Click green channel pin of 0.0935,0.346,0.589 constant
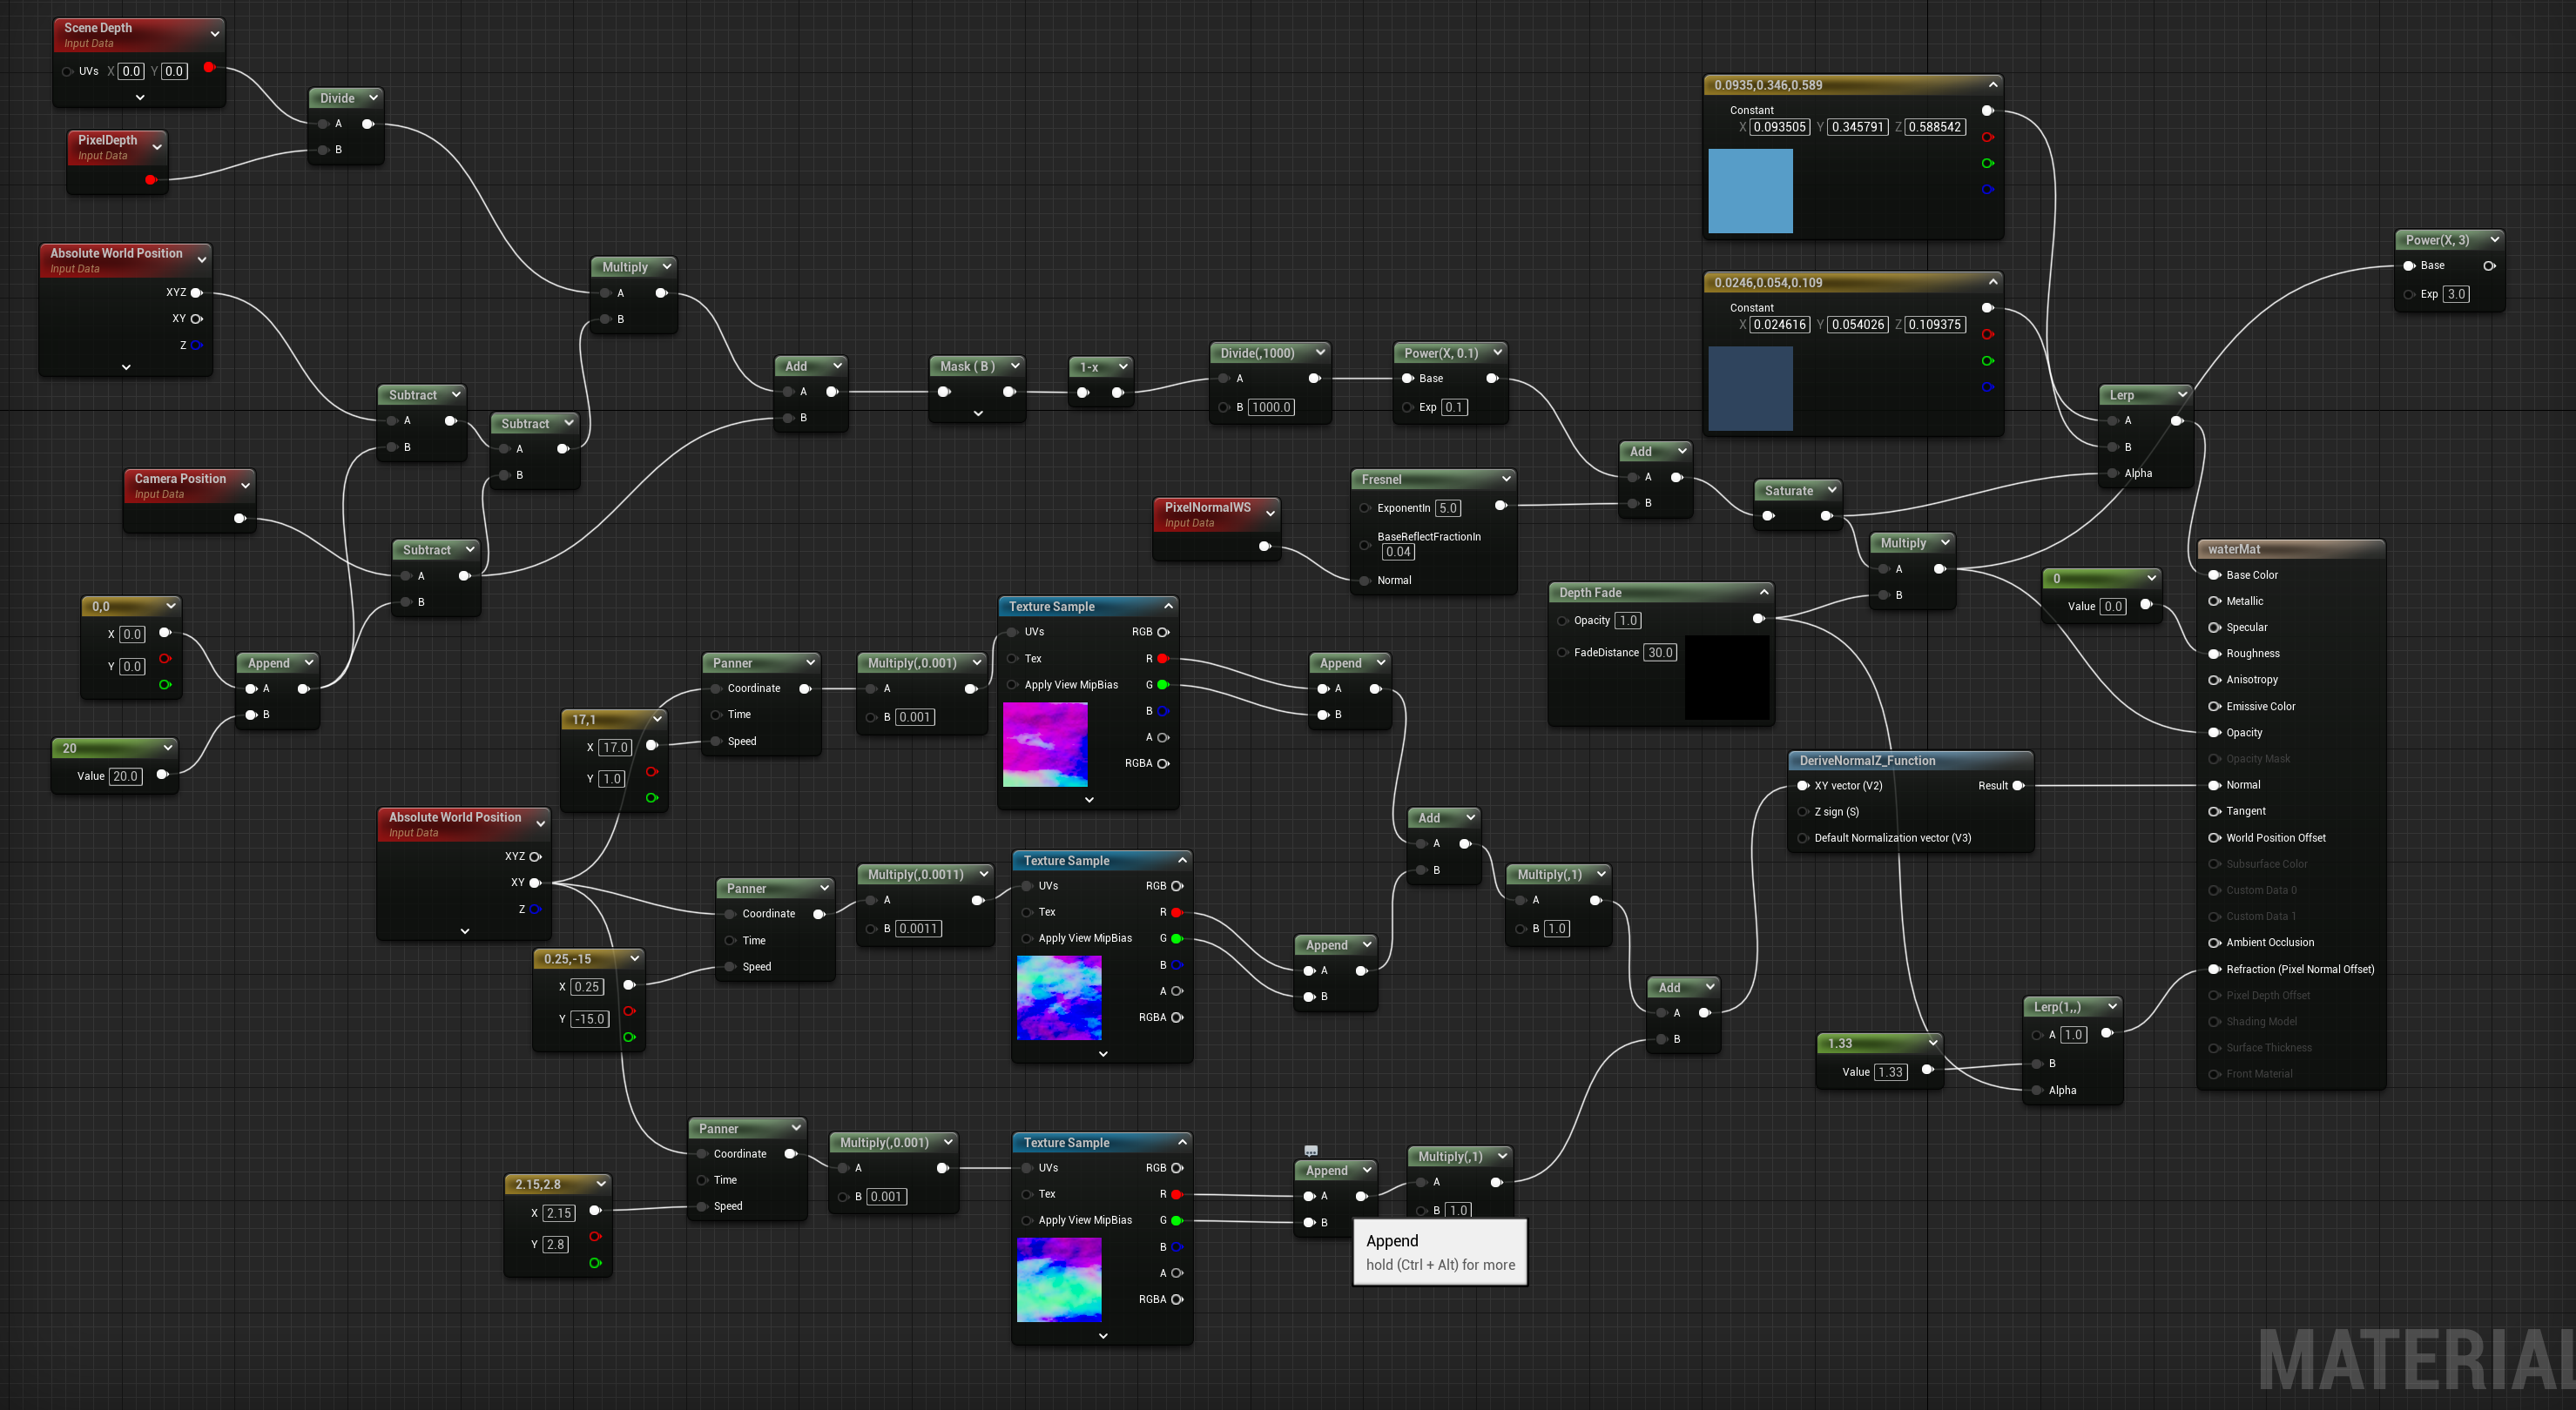2576x1410 pixels. [1987, 163]
